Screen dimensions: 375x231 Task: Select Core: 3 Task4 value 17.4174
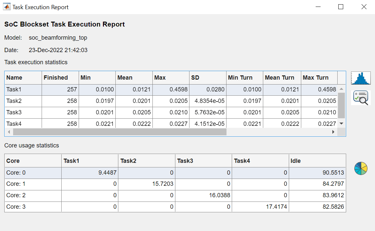pyautogui.click(x=260, y=207)
